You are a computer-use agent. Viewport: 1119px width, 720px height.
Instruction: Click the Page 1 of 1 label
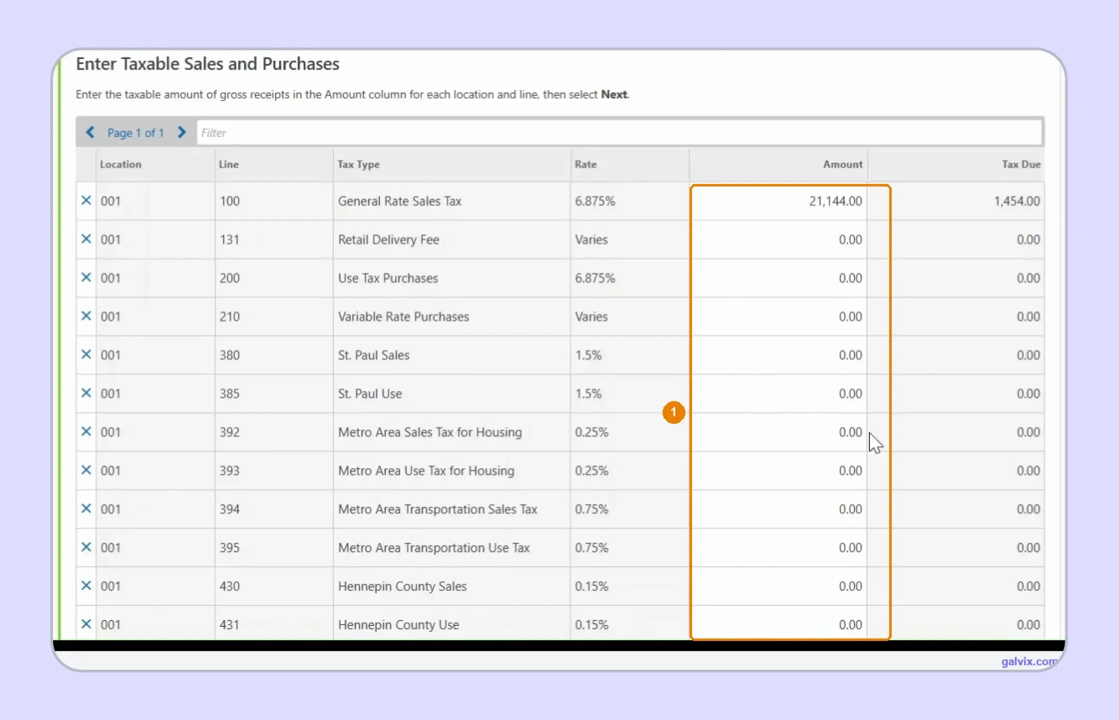136,133
